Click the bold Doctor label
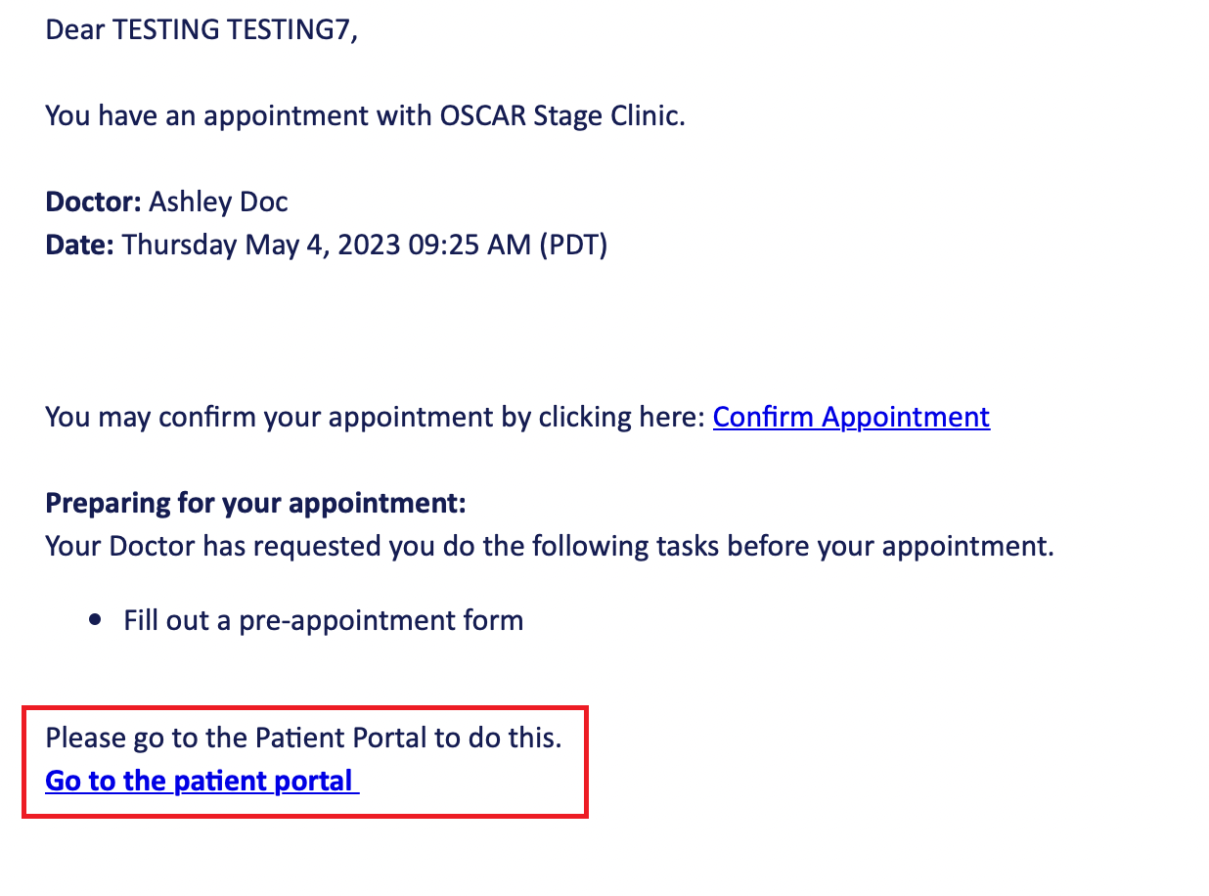1209x896 pixels. click(x=93, y=202)
